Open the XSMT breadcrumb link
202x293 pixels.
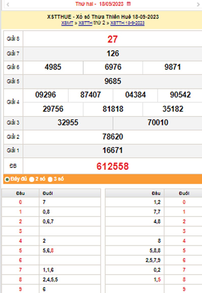tap(67, 23)
